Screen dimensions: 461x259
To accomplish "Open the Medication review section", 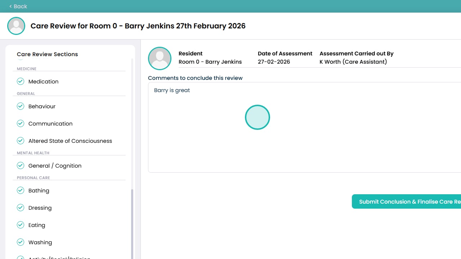I will pos(43,82).
